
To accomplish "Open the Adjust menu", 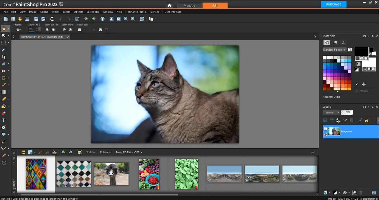I will [44, 12].
